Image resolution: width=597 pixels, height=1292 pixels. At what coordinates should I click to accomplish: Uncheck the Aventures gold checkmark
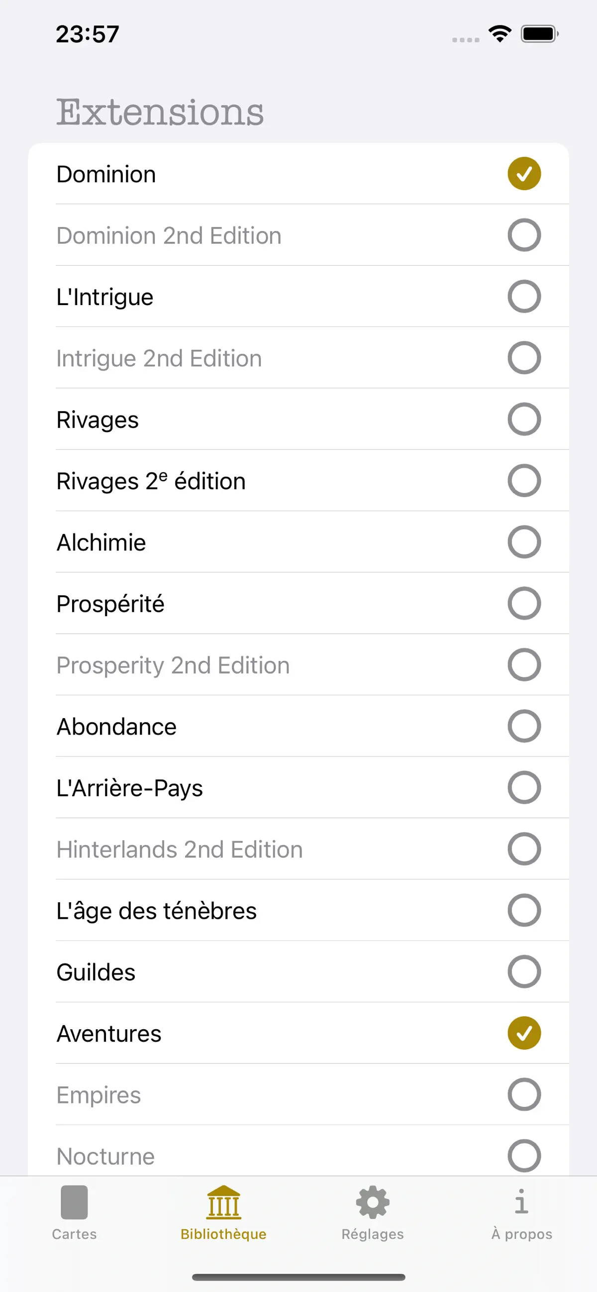tap(524, 1033)
